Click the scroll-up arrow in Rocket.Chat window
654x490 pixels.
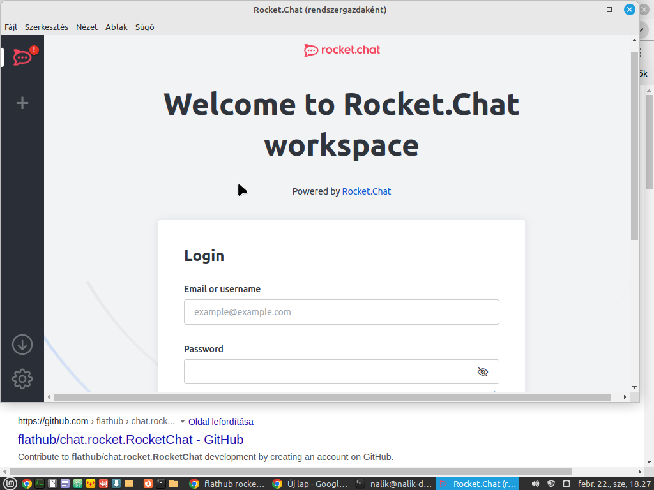[x=634, y=40]
